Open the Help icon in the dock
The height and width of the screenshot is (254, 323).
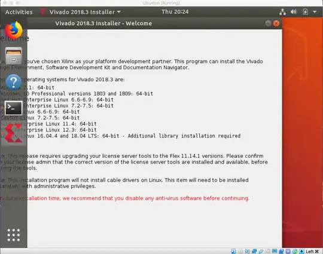(x=14, y=82)
